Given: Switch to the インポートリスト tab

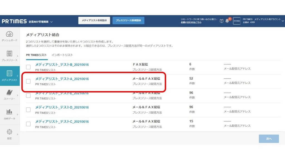Looking at the screenshot, I should point(62,55).
